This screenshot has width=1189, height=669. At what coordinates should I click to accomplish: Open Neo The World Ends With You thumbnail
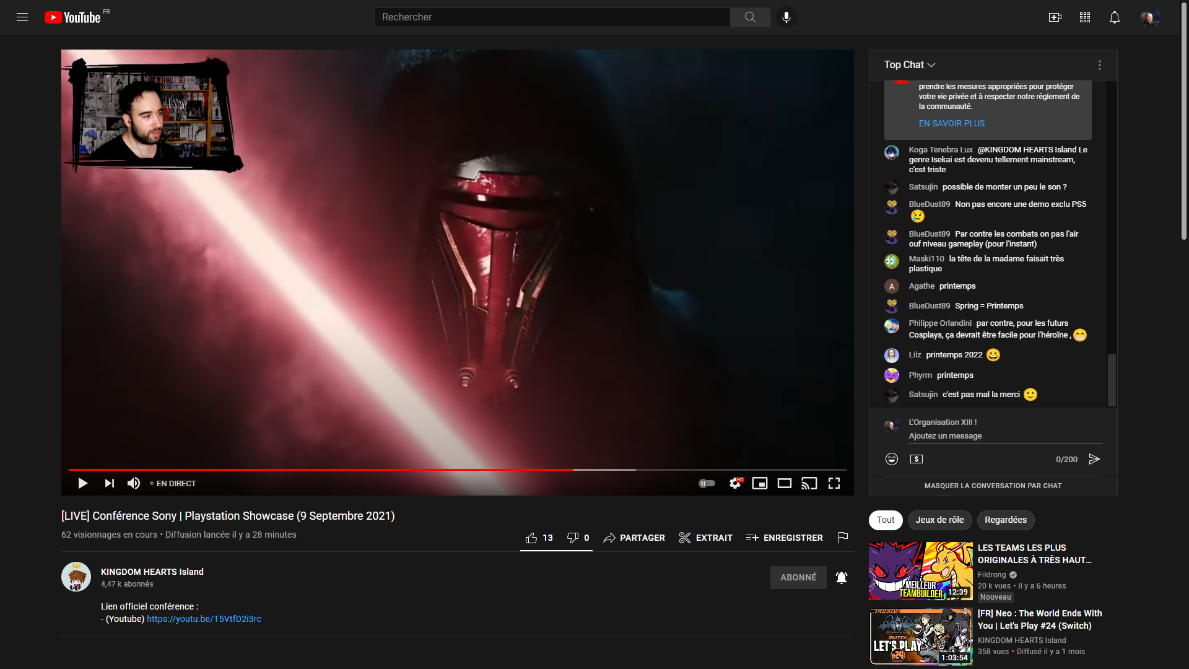point(921,637)
